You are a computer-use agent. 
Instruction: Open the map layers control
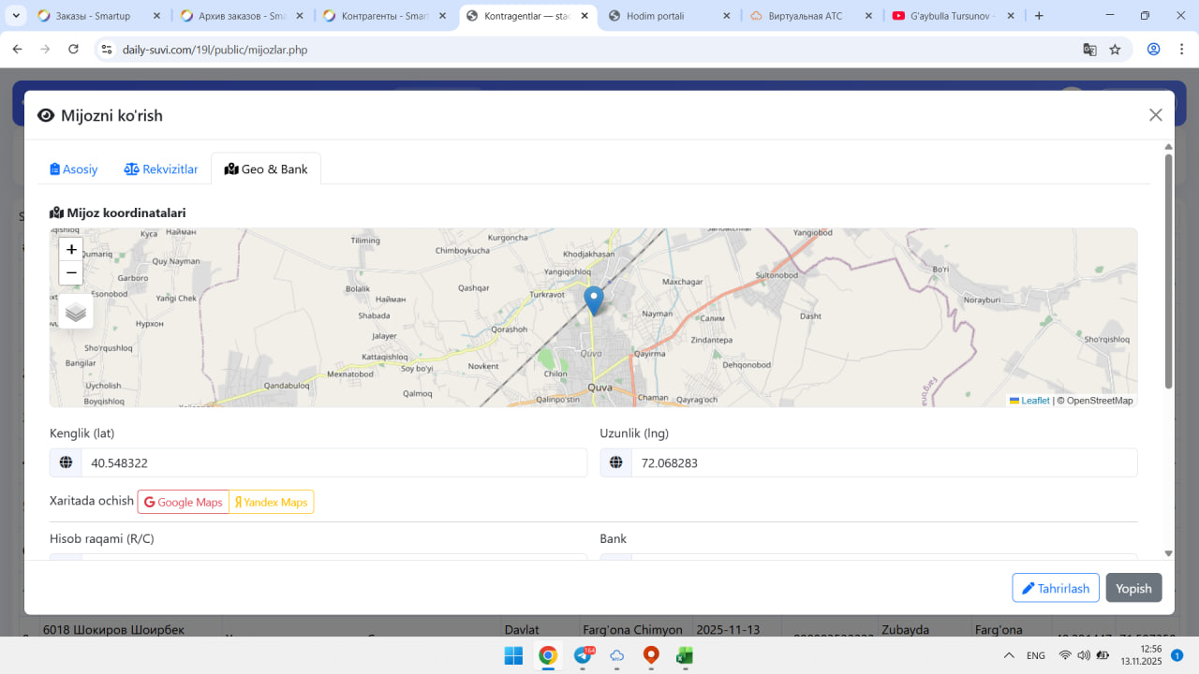[x=76, y=313]
